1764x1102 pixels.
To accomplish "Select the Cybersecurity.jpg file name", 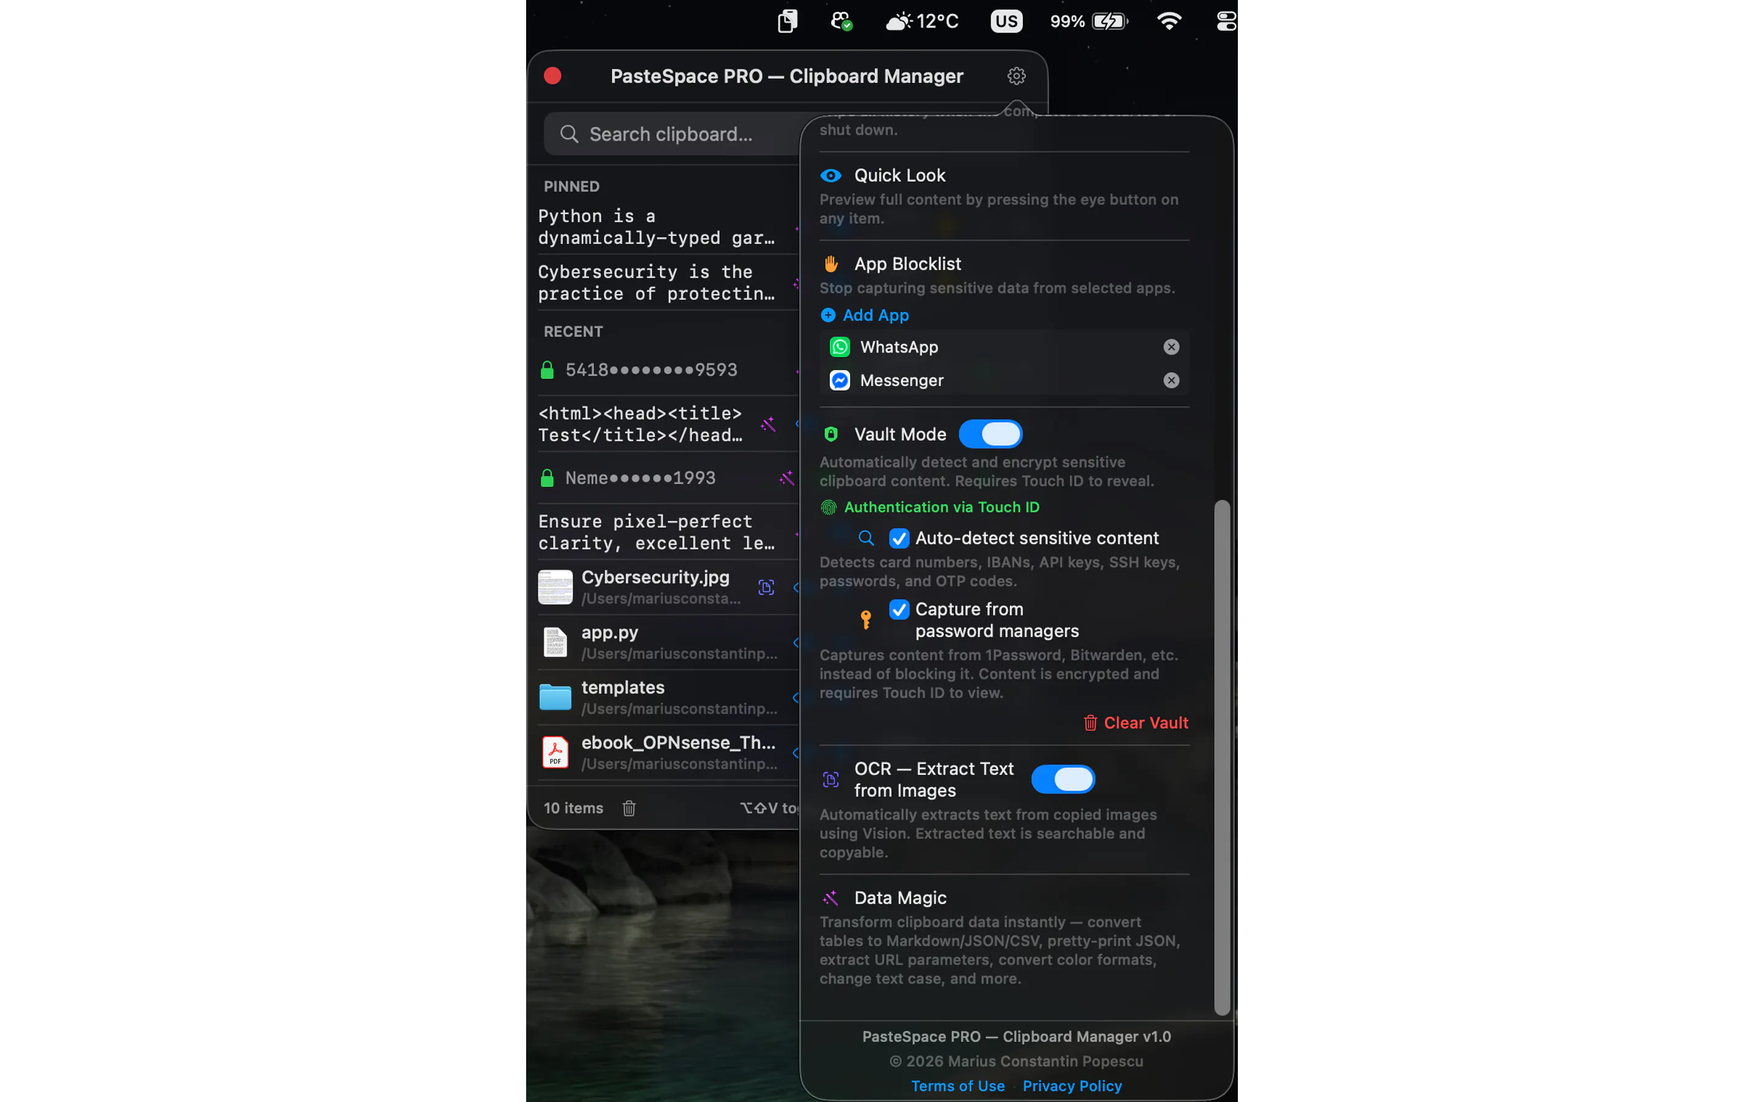I will click(x=655, y=577).
